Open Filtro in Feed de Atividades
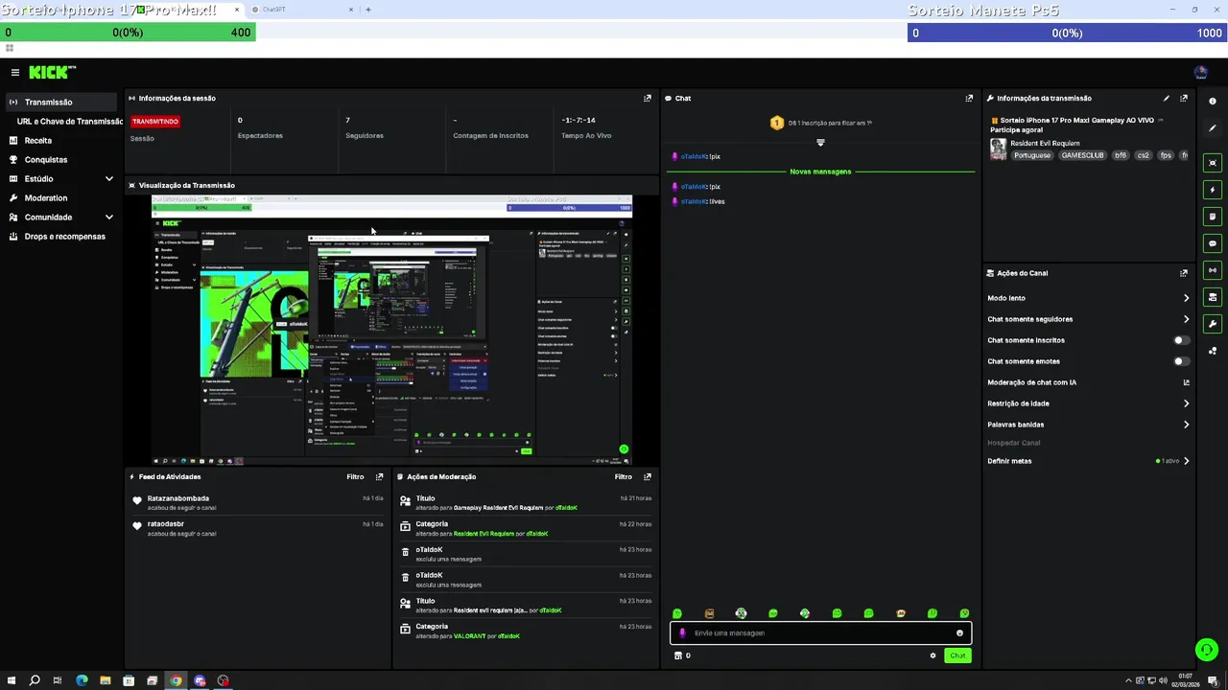The height and width of the screenshot is (690, 1228). pos(355,476)
